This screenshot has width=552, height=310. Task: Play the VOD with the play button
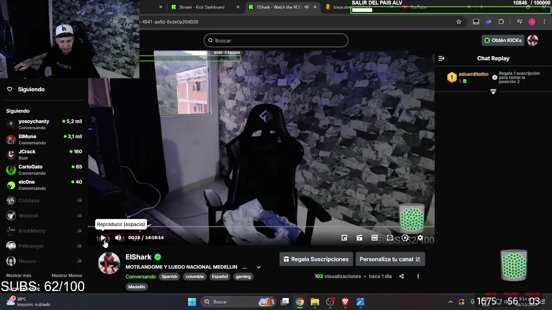coord(103,238)
